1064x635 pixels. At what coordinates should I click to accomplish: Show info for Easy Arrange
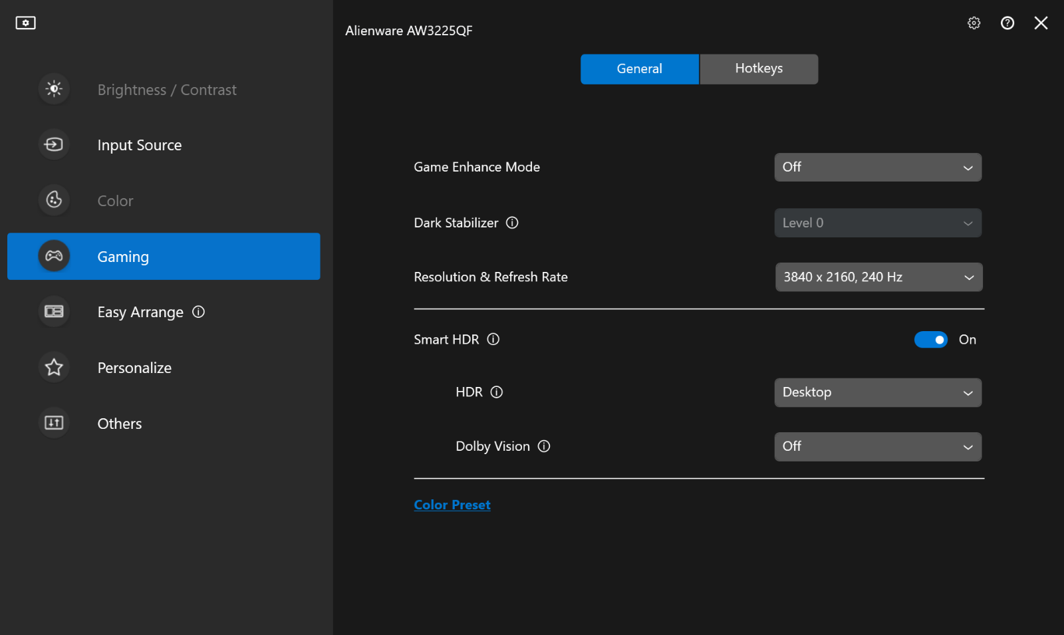coord(198,312)
